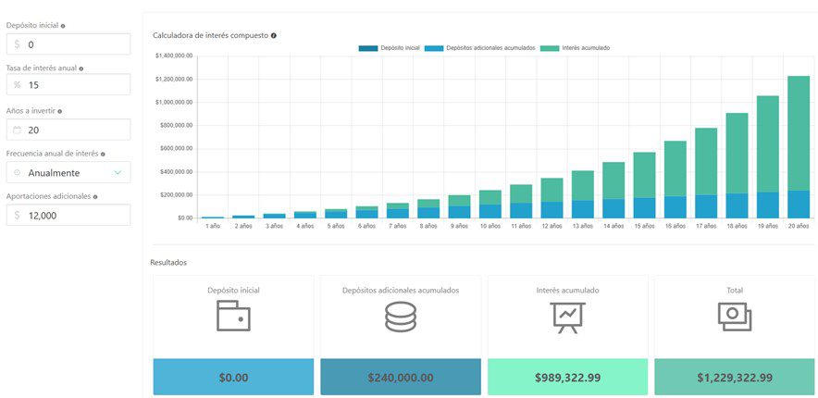Image resolution: width=818 pixels, height=398 pixels.
Task: Click the wallet icon in Depósito inicial card
Action: 233,317
